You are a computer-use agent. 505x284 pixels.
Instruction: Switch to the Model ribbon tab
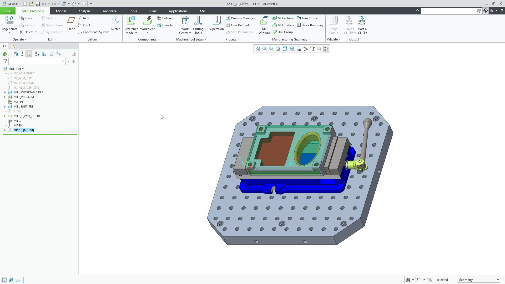[61, 11]
